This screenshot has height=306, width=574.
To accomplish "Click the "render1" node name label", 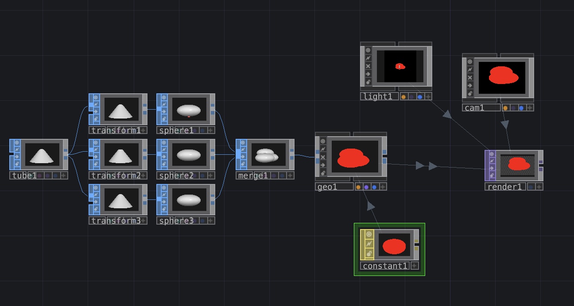I will click(x=504, y=187).
